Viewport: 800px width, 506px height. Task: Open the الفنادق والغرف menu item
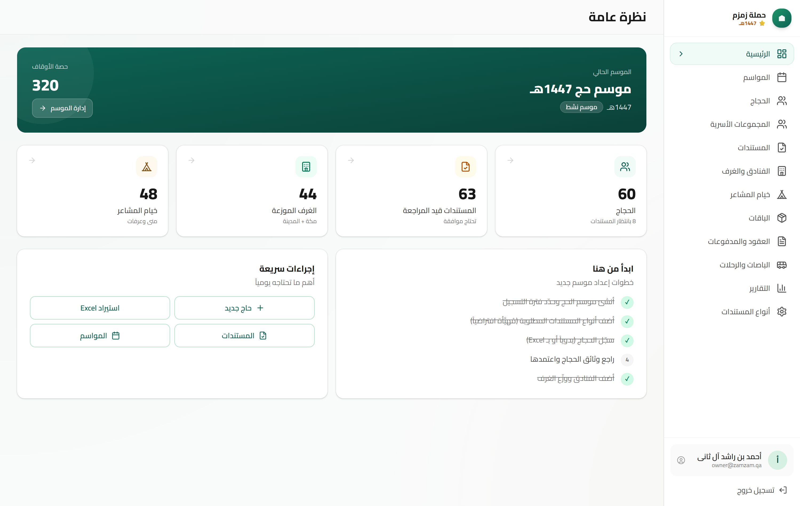coord(732,171)
